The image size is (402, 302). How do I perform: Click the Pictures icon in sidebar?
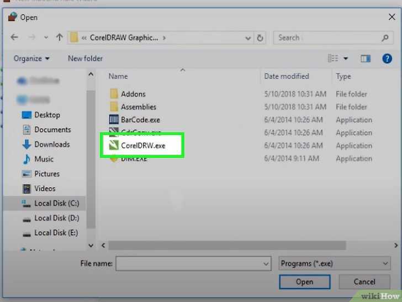[27, 174]
